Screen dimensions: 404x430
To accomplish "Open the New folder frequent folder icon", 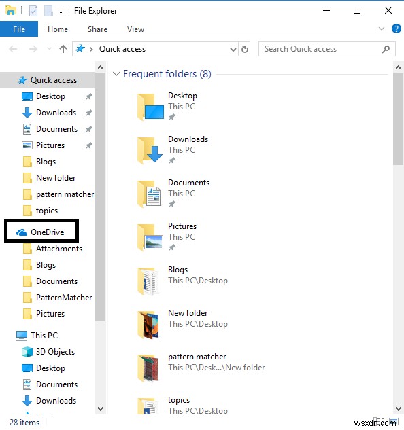I will tap(148, 324).
